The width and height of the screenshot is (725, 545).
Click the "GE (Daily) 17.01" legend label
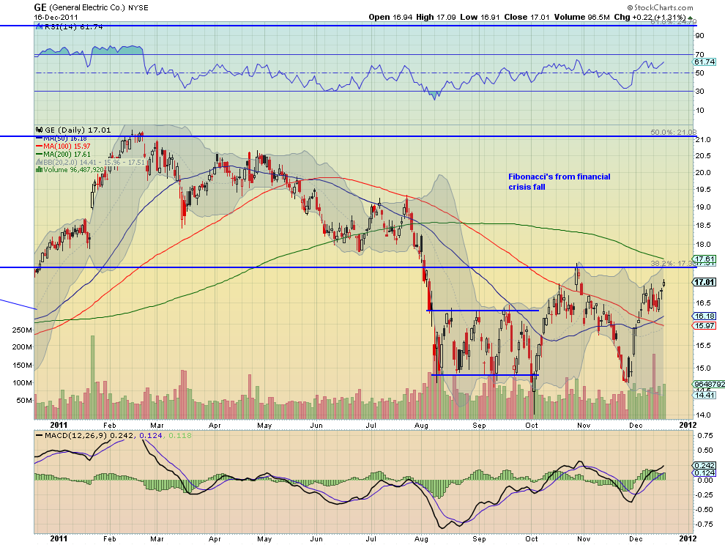point(77,130)
